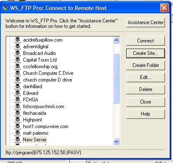Select the New Server site entry
This screenshot has width=173, height=163.
point(35,140)
